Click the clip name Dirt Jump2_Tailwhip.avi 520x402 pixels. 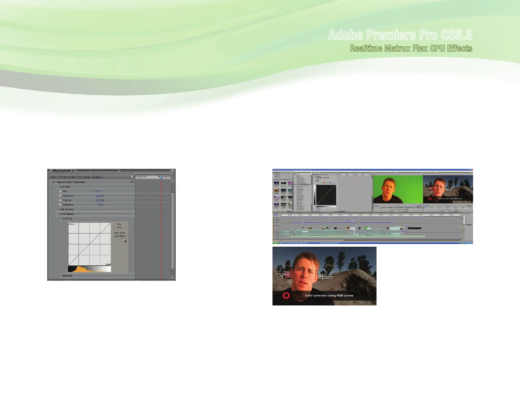coord(91,177)
